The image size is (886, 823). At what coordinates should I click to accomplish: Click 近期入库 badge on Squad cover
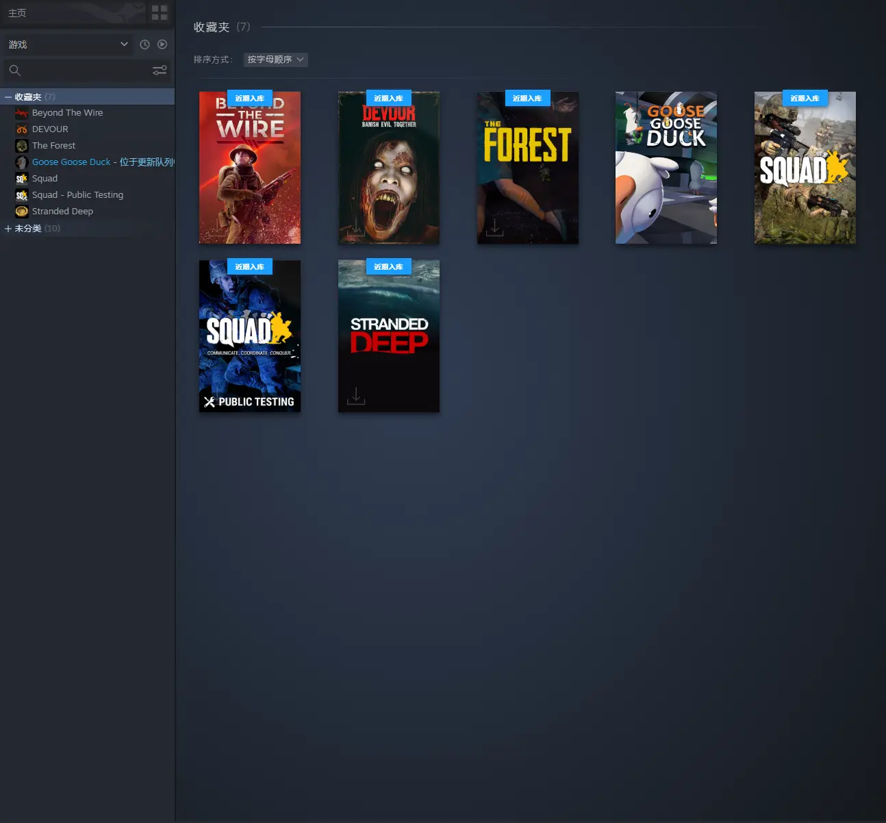pyautogui.click(x=805, y=98)
